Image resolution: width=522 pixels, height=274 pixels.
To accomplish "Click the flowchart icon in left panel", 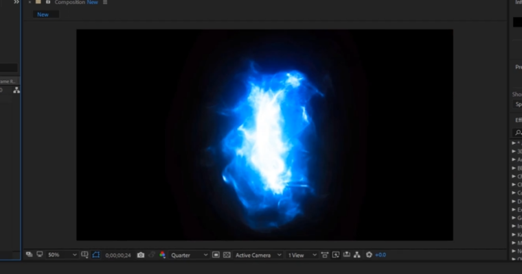I will coord(16,90).
